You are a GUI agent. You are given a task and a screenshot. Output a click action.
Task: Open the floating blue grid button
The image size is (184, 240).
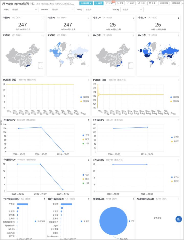point(179,219)
